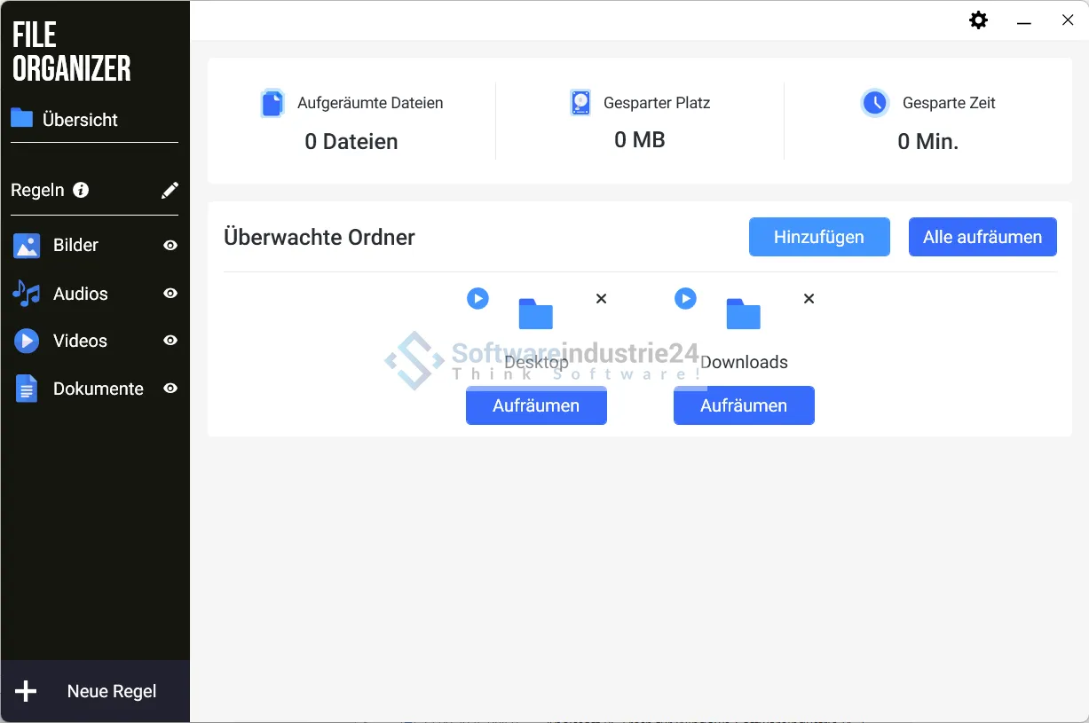
Task: Click the info icon beside Regeln
Action: pyautogui.click(x=81, y=190)
